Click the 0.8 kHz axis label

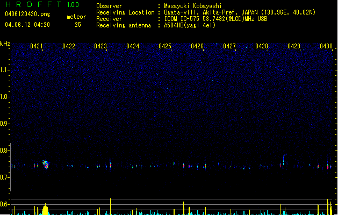[x=4, y=150]
